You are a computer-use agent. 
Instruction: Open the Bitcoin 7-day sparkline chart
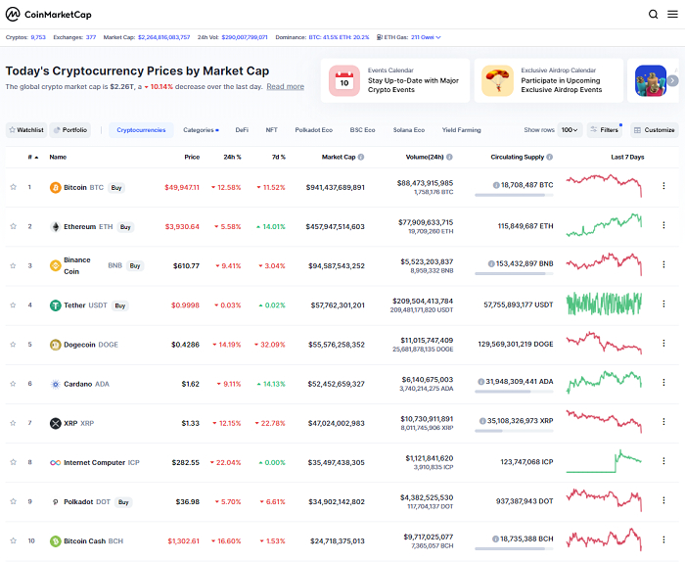pyautogui.click(x=604, y=186)
